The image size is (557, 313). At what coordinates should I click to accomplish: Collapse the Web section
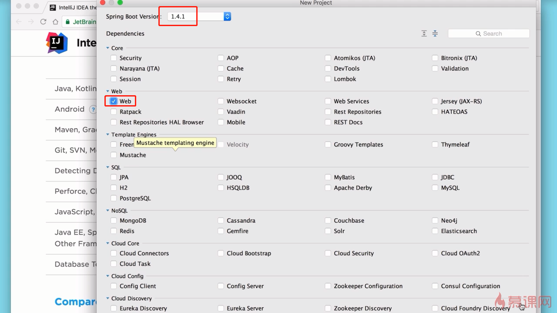[108, 91]
